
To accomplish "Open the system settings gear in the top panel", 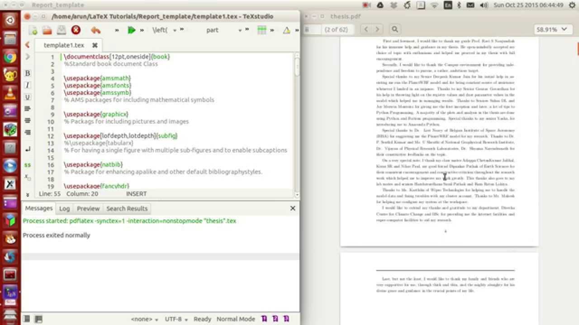I will point(571,5).
